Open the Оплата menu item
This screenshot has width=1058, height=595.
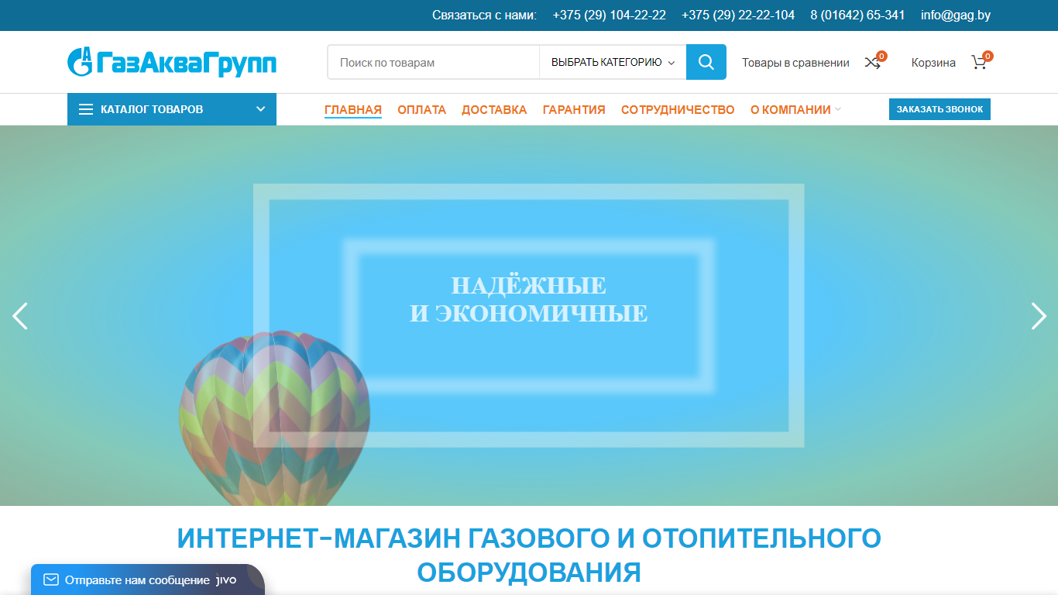tap(422, 110)
